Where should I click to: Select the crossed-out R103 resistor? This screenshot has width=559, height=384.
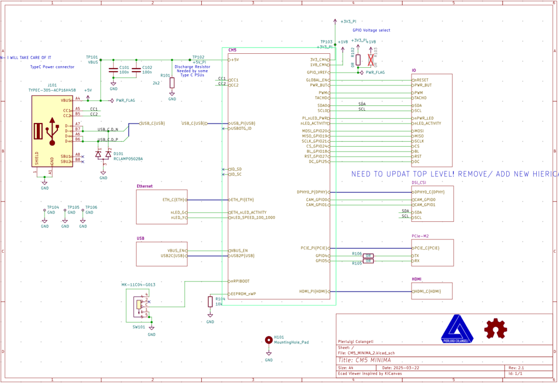tap(371, 60)
